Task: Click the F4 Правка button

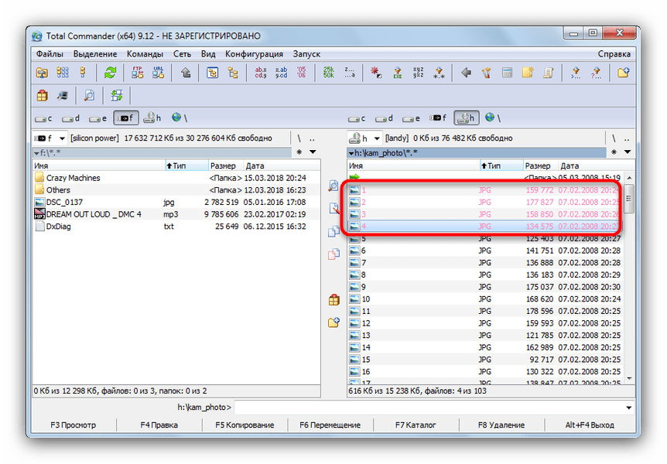Action: (x=159, y=425)
